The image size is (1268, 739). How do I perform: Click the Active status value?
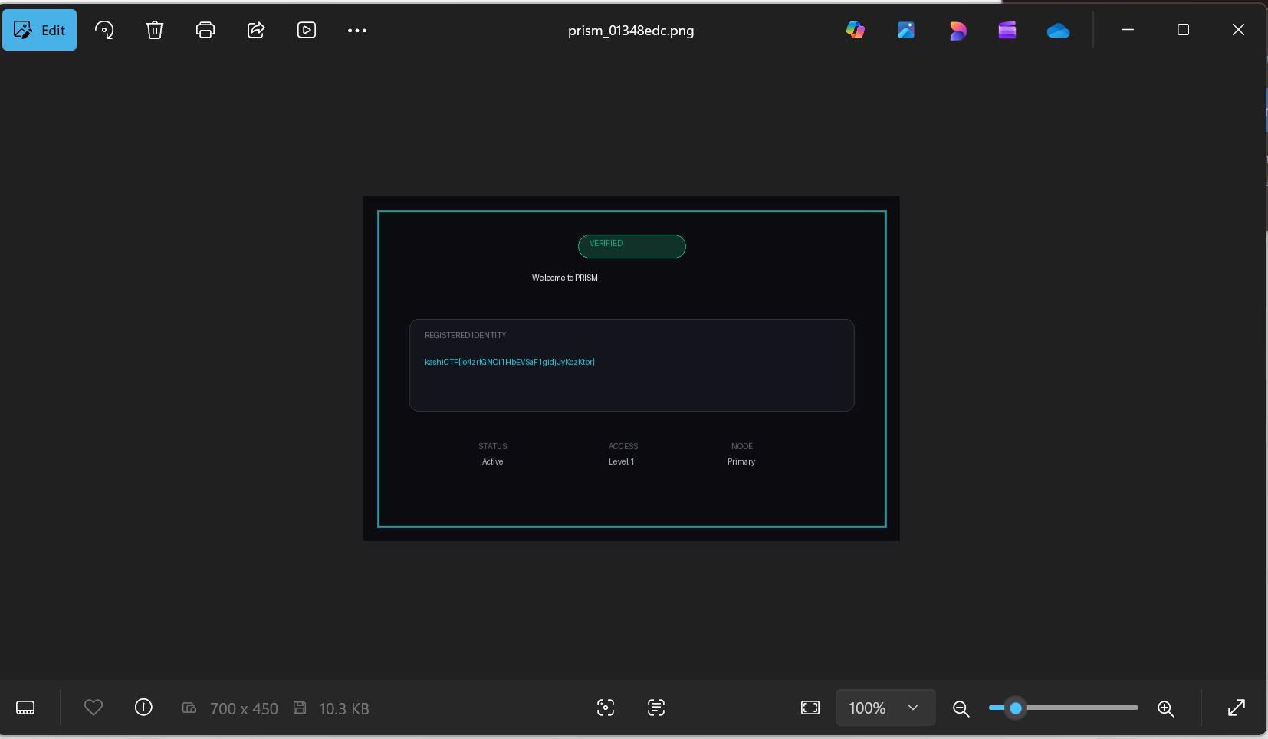click(x=493, y=461)
